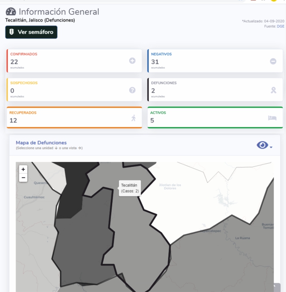This screenshot has height=292, width=286.
Task: Click the traffic light icon on Ver semáforo
Action: point(12,32)
